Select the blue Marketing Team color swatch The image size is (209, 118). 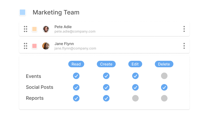pyautogui.click(x=23, y=12)
